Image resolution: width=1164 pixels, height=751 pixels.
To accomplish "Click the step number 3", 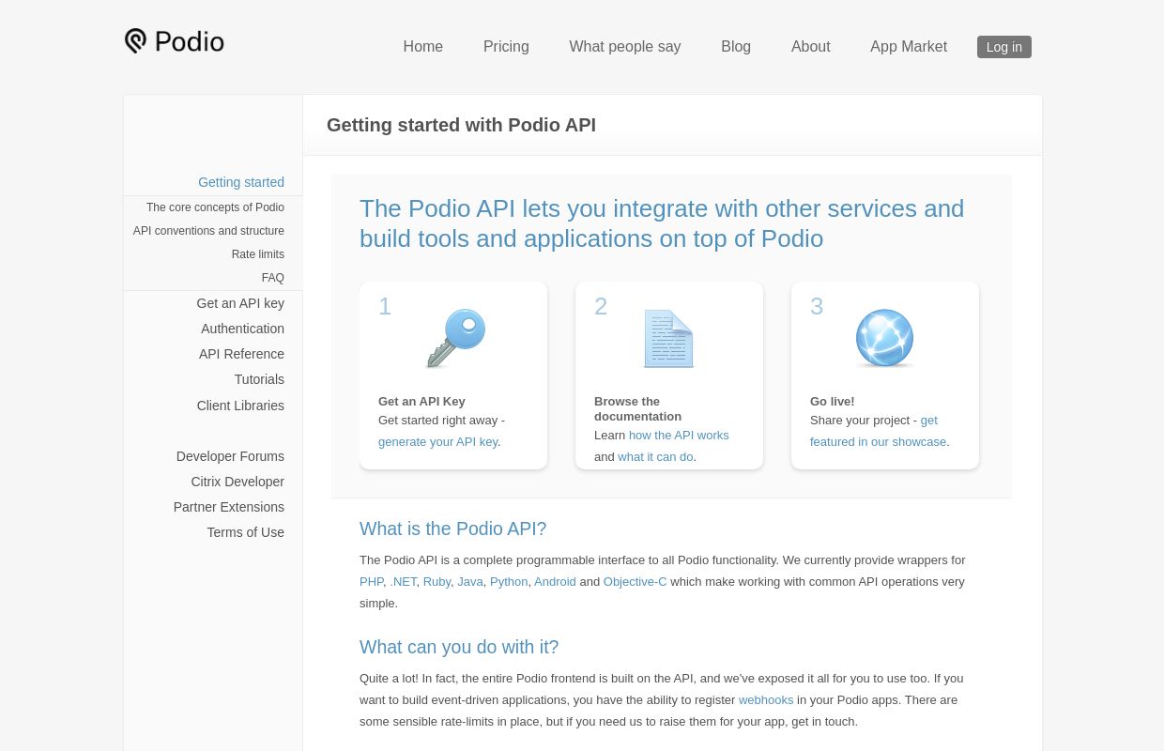I will click(x=817, y=307).
